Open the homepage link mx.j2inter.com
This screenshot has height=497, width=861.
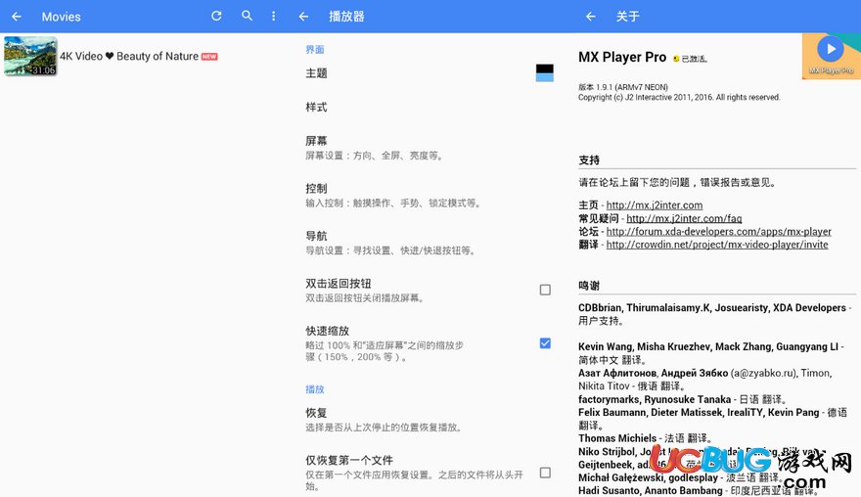[655, 204]
